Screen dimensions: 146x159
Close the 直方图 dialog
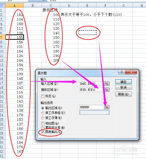(131, 72)
